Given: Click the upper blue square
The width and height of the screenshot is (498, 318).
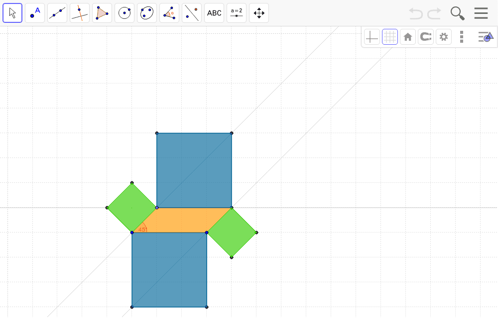Looking at the screenshot, I should 194,170.
